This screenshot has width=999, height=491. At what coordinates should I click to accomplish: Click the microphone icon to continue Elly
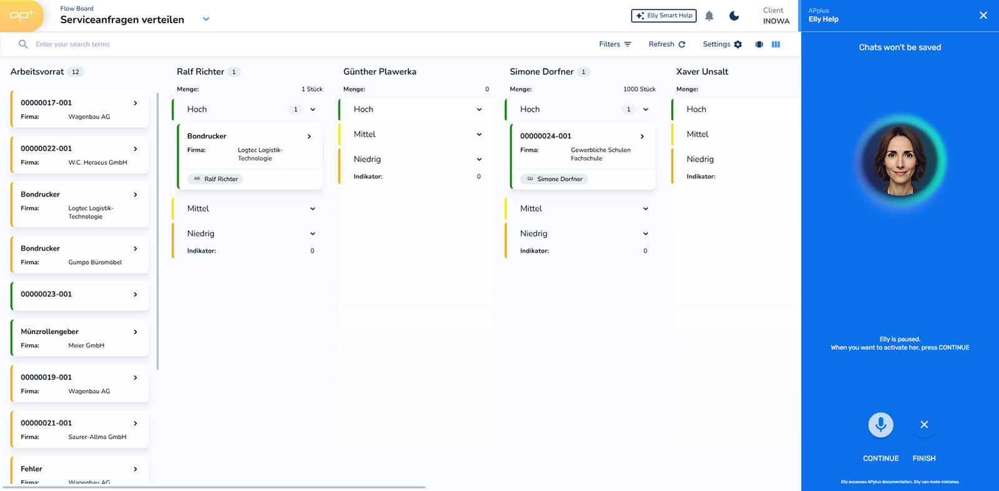880,425
